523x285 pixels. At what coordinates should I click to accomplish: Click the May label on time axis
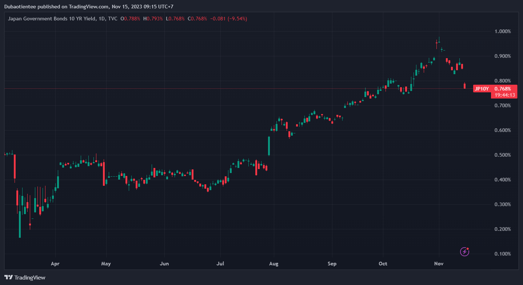click(x=106, y=263)
